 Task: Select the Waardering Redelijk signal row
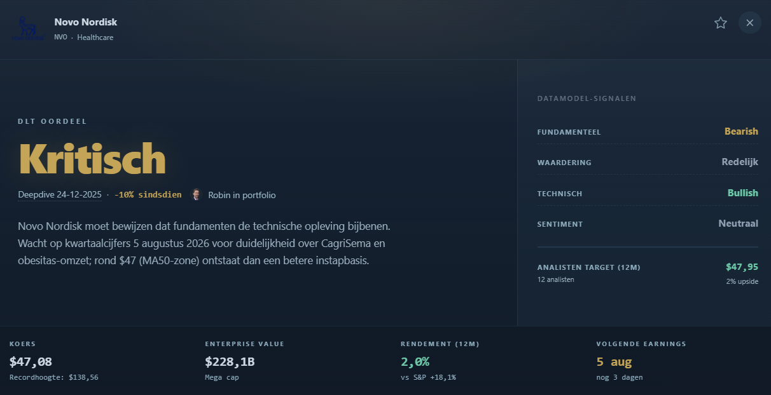[648, 162]
